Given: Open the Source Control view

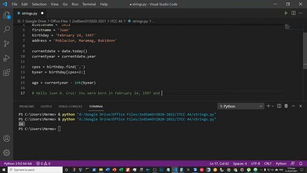Looking at the screenshot, I should click(6, 44).
